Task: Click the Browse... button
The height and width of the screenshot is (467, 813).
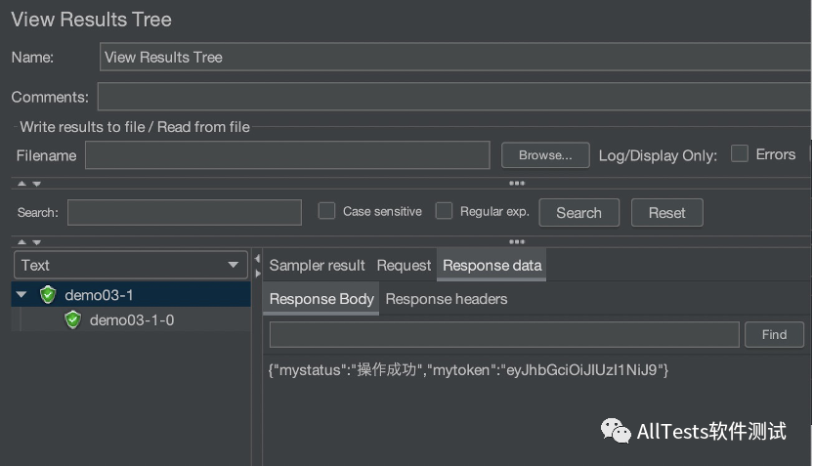Action: pyautogui.click(x=545, y=155)
